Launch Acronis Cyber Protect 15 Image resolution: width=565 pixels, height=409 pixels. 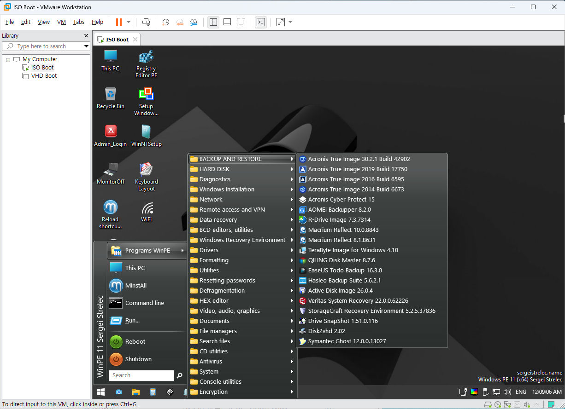click(x=371, y=200)
